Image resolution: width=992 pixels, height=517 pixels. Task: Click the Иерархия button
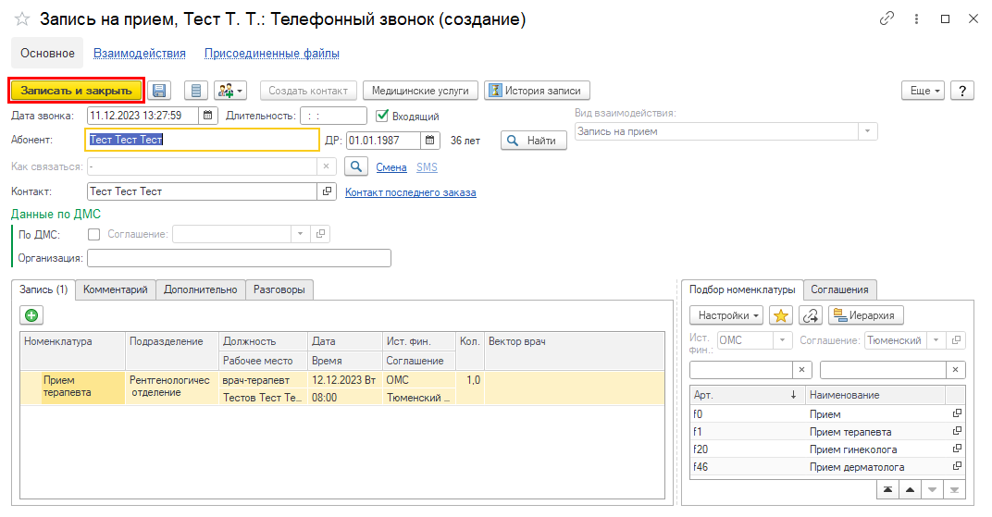[x=865, y=316]
